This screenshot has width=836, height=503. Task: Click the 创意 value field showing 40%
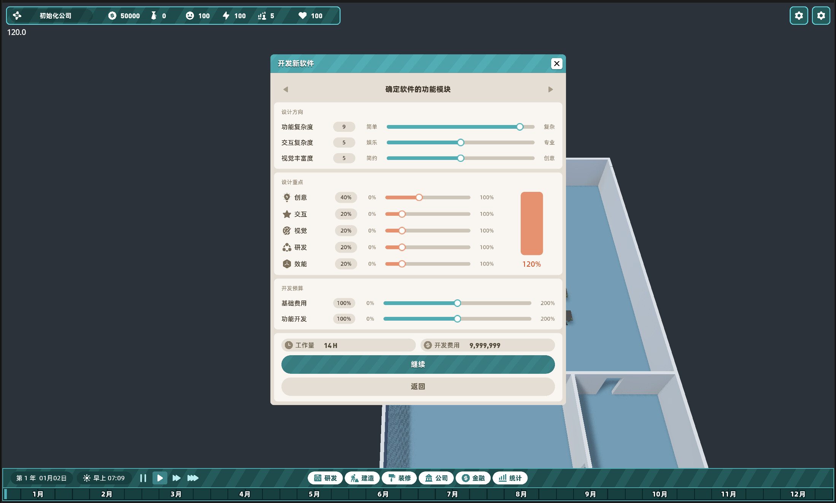tap(346, 197)
